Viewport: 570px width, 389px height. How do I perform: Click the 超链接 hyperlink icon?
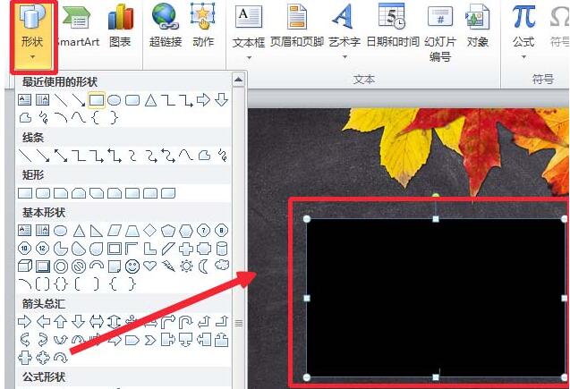(x=166, y=27)
